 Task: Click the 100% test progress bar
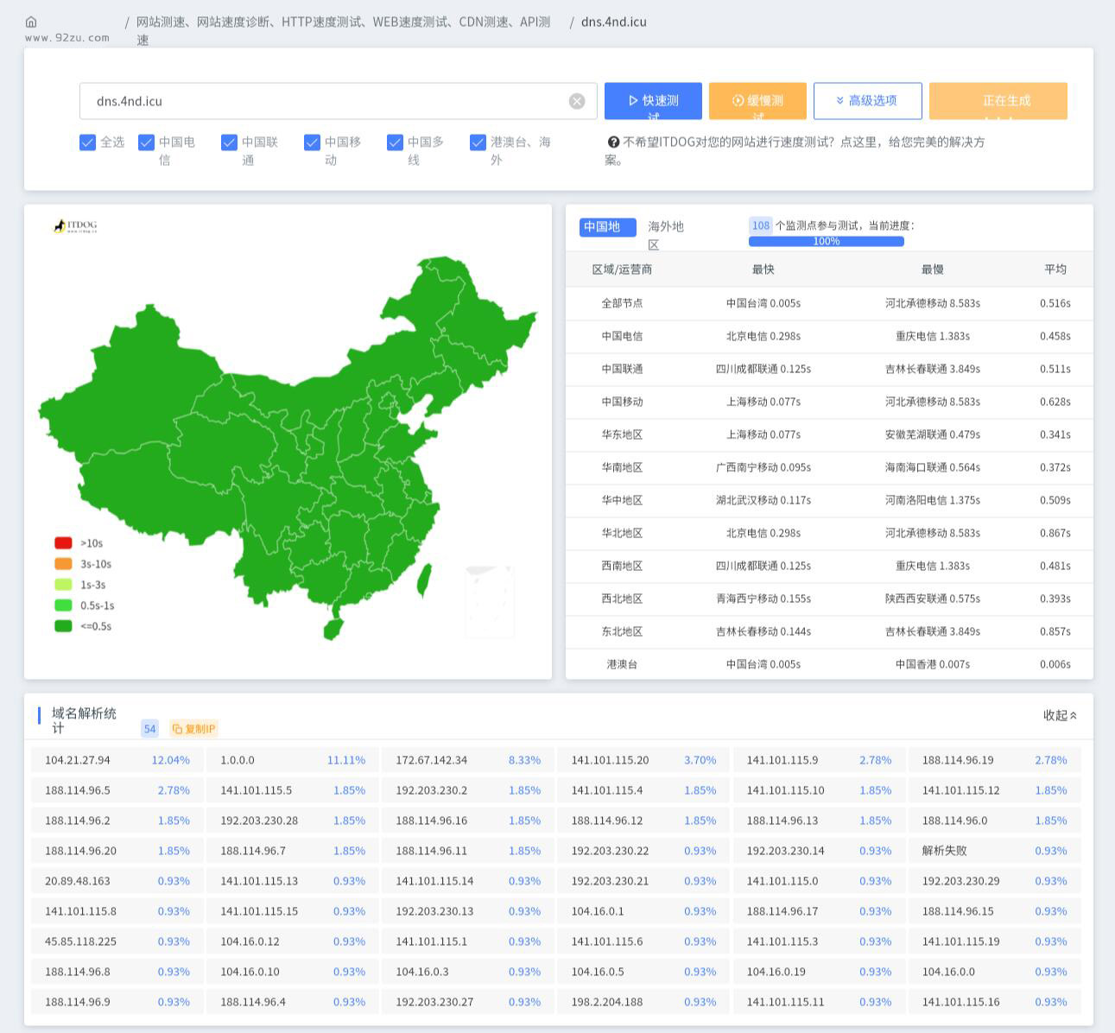click(x=826, y=241)
